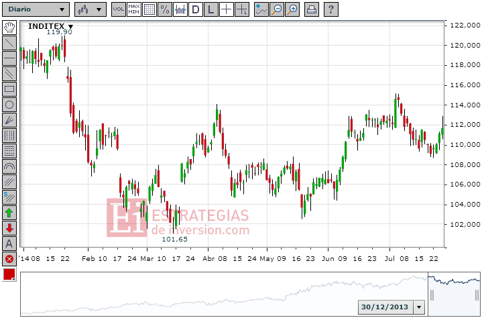Print the chart

pos(312,9)
